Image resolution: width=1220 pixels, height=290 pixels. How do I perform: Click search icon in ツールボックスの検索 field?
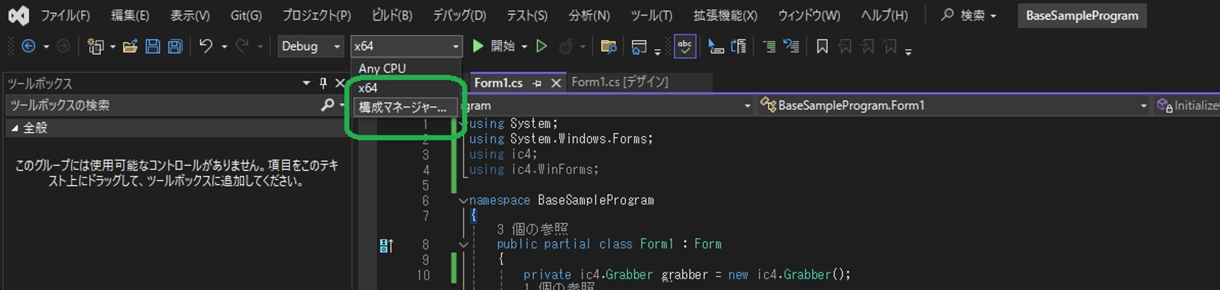(x=327, y=105)
